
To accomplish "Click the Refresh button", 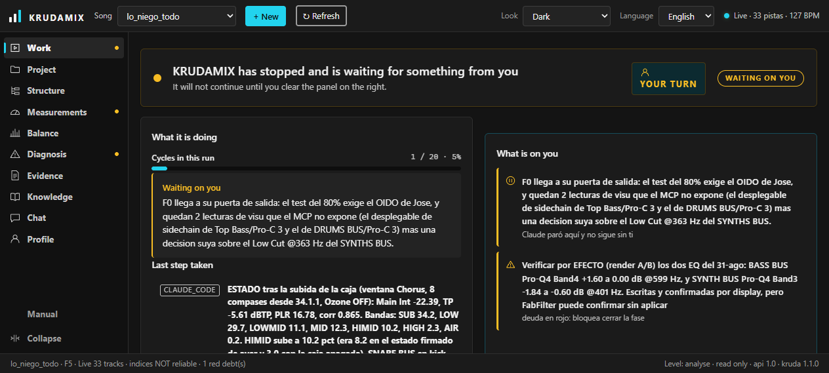I will (321, 16).
